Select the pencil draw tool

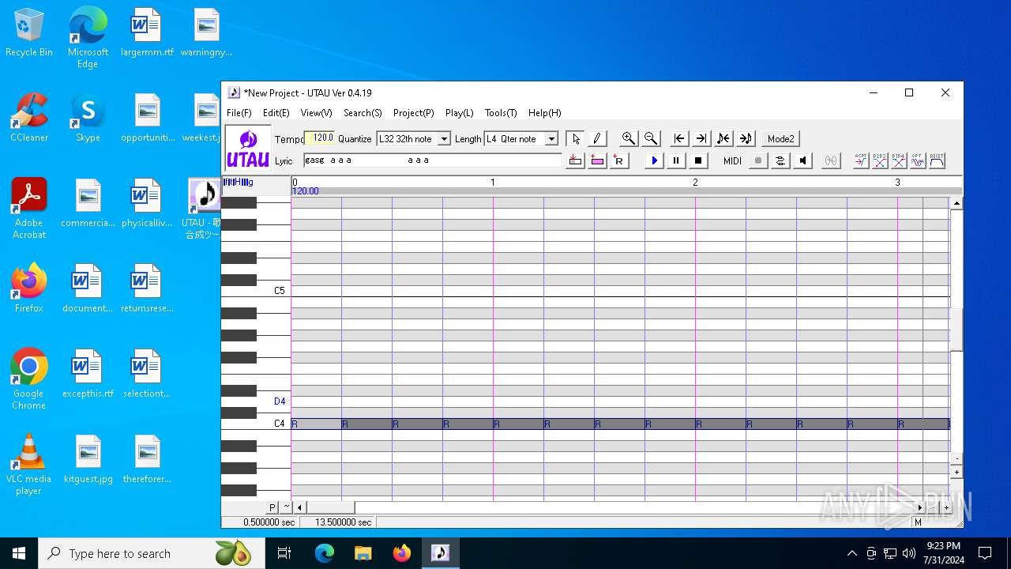click(x=597, y=138)
